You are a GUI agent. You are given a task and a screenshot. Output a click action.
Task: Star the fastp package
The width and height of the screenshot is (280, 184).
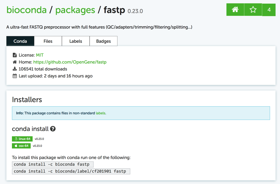coord(253,10)
